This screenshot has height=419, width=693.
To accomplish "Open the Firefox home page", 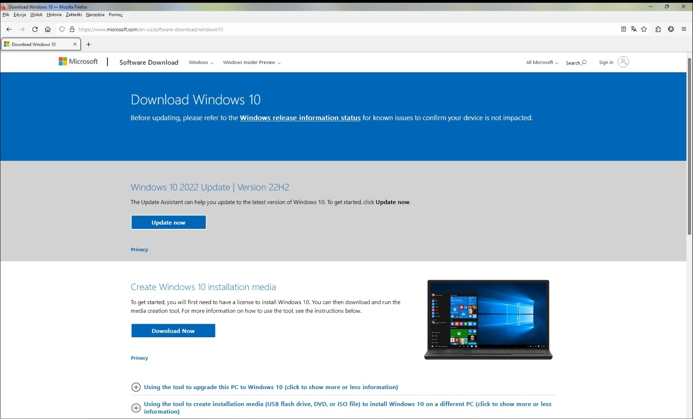I will tap(48, 29).
